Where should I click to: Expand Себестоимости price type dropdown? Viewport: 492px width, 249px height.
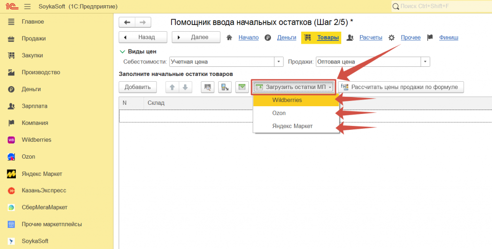tap(279, 62)
